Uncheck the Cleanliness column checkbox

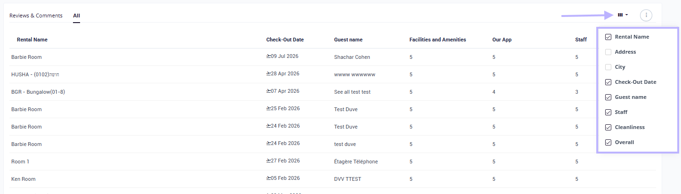(x=608, y=127)
